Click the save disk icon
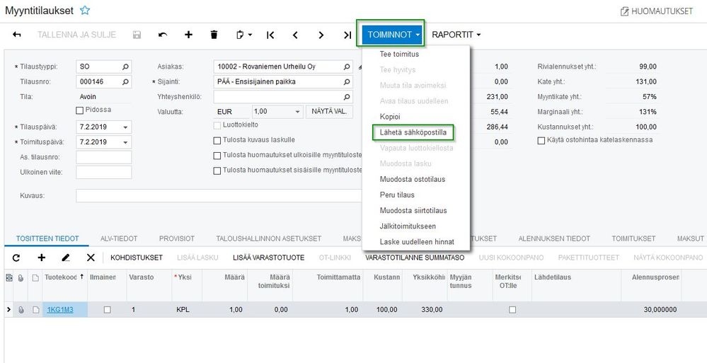The height and width of the screenshot is (363, 707). (x=137, y=35)
